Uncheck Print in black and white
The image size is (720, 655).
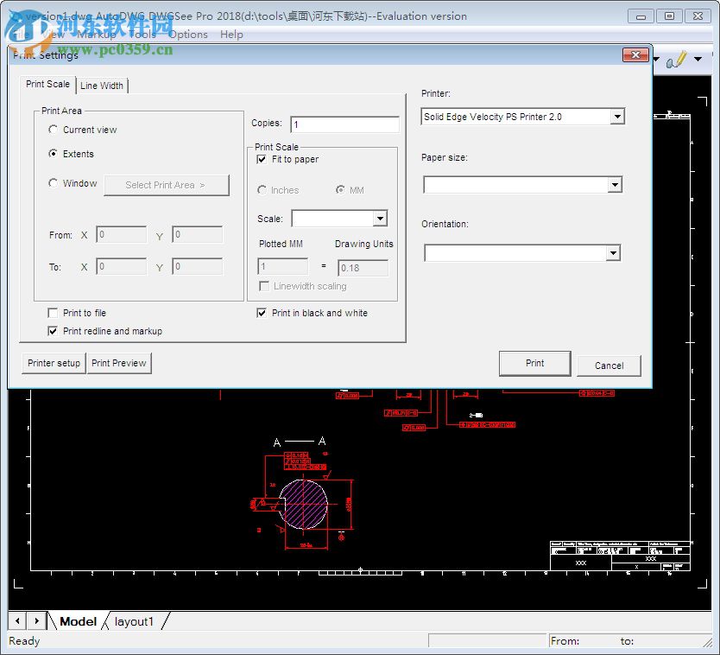262,313
